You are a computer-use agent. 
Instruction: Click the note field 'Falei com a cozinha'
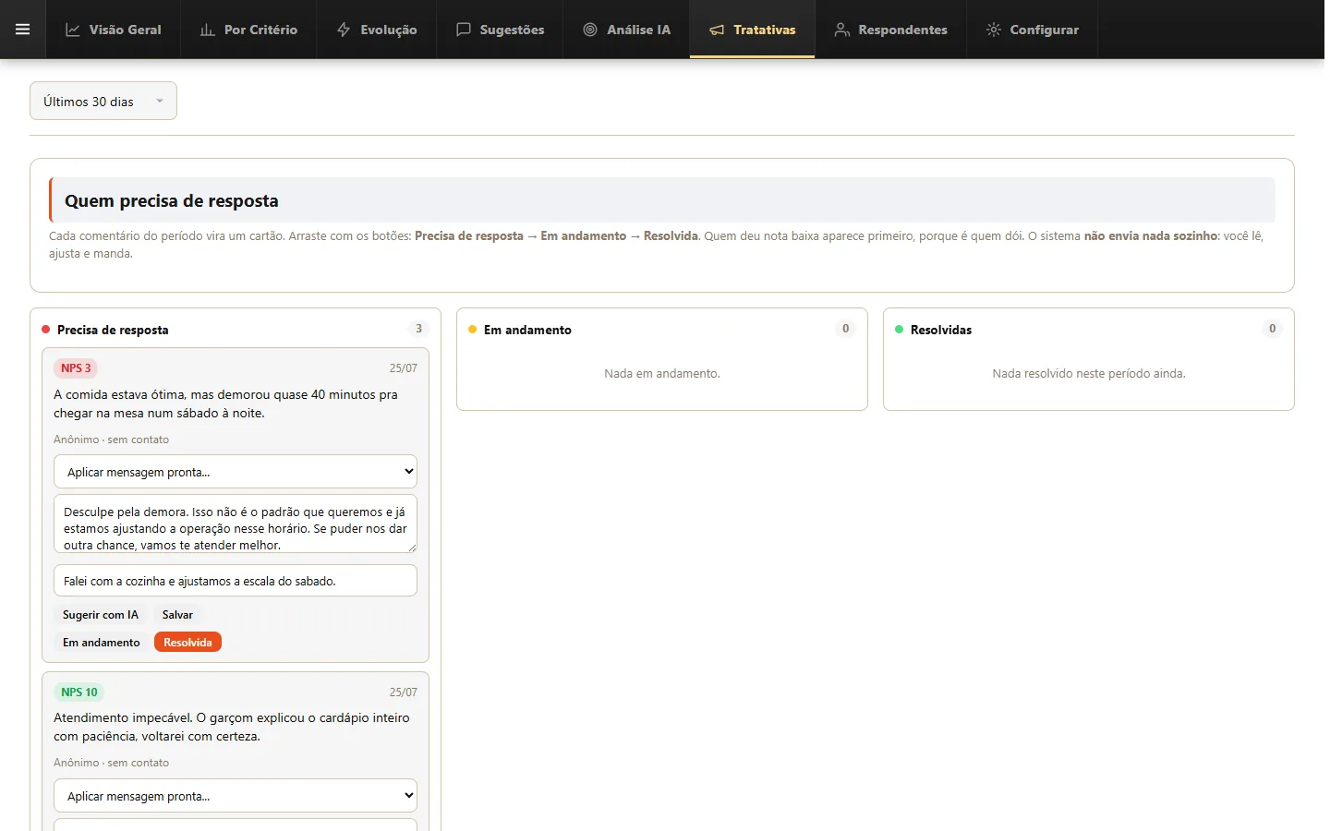click(x=236, y=581)
